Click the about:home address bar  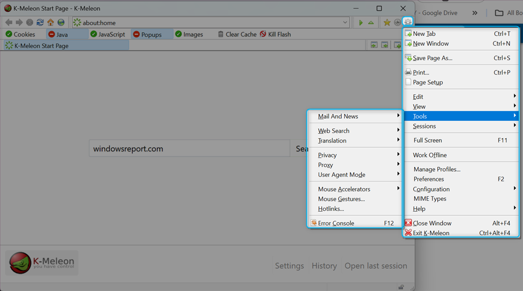tap(211, 23)
